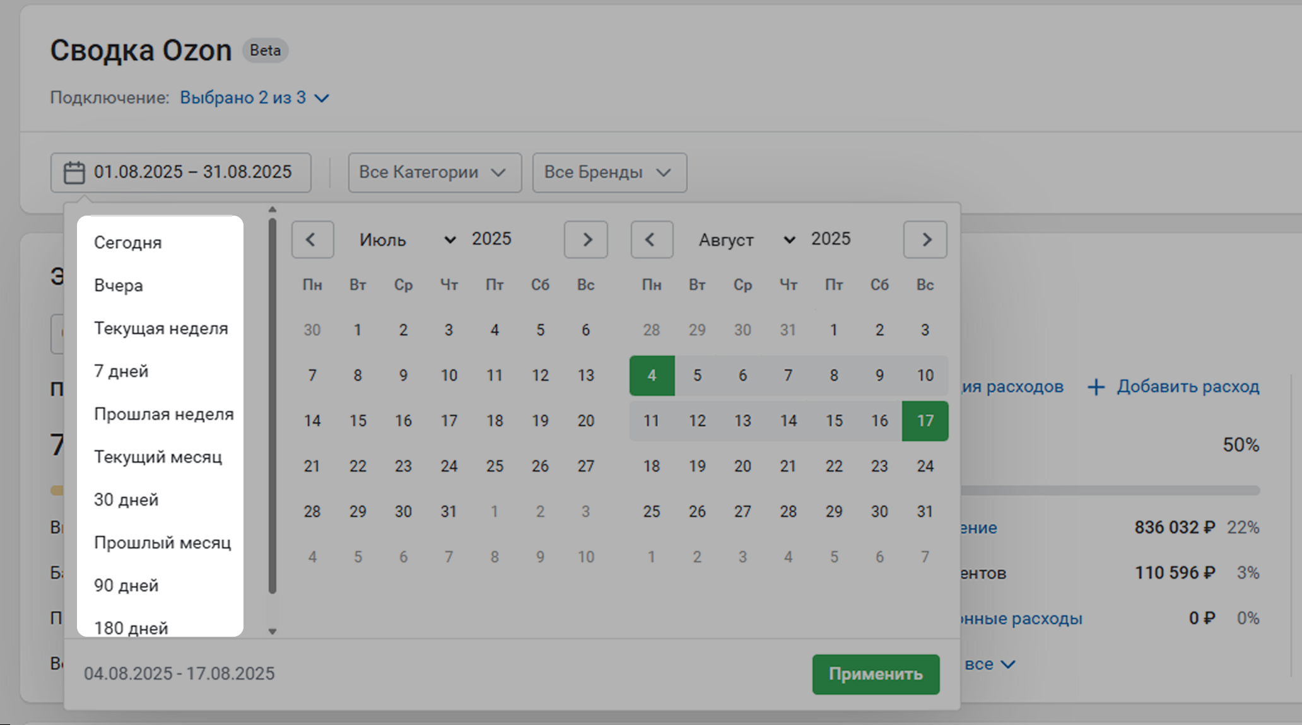This screenshot has width=1302, height=725.
Task: Open the Август month dropdown
Action: (746, 240)
